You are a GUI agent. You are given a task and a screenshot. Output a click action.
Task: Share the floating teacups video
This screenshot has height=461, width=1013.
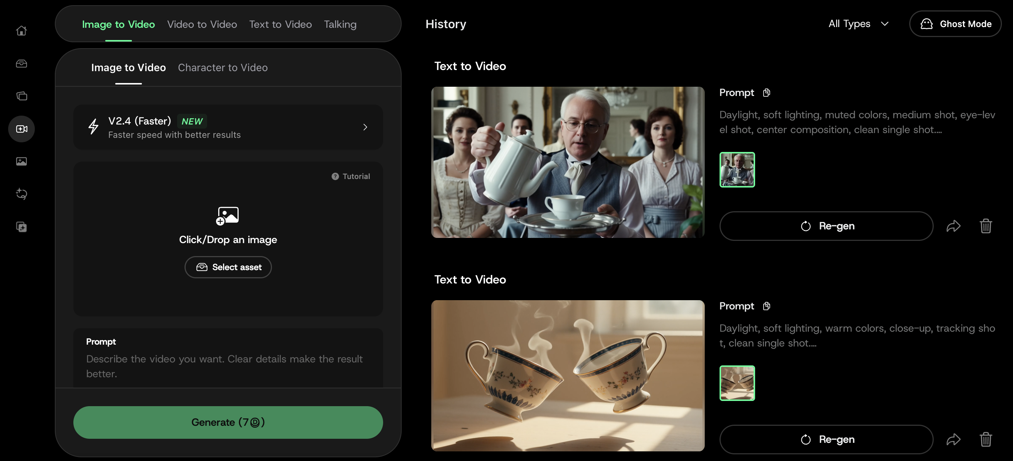(x=953, y=440)
